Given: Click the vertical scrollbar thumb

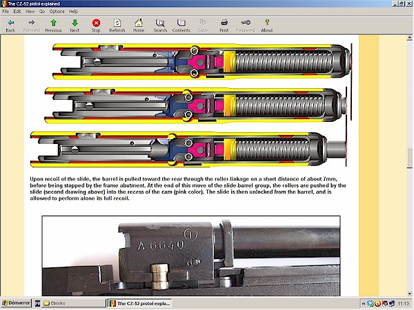Looking at the screenshot, I should tap(409, 158).
